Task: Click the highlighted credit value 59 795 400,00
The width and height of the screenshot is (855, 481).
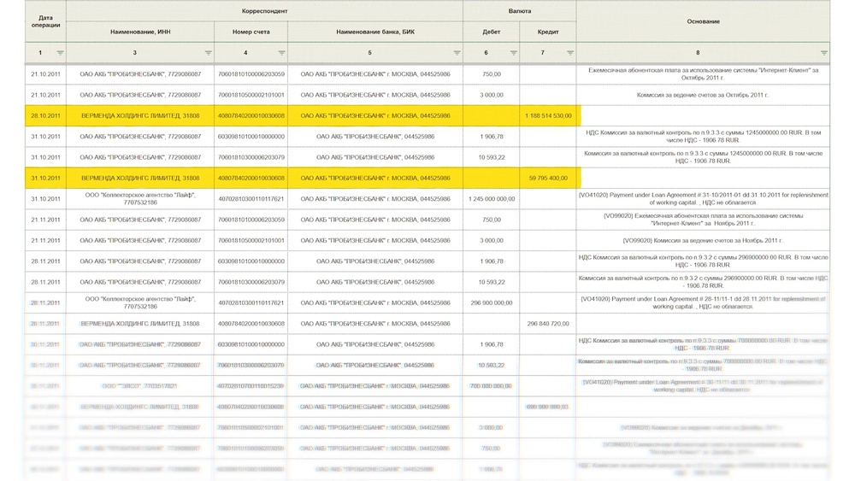Action: [x=548, y=178]
